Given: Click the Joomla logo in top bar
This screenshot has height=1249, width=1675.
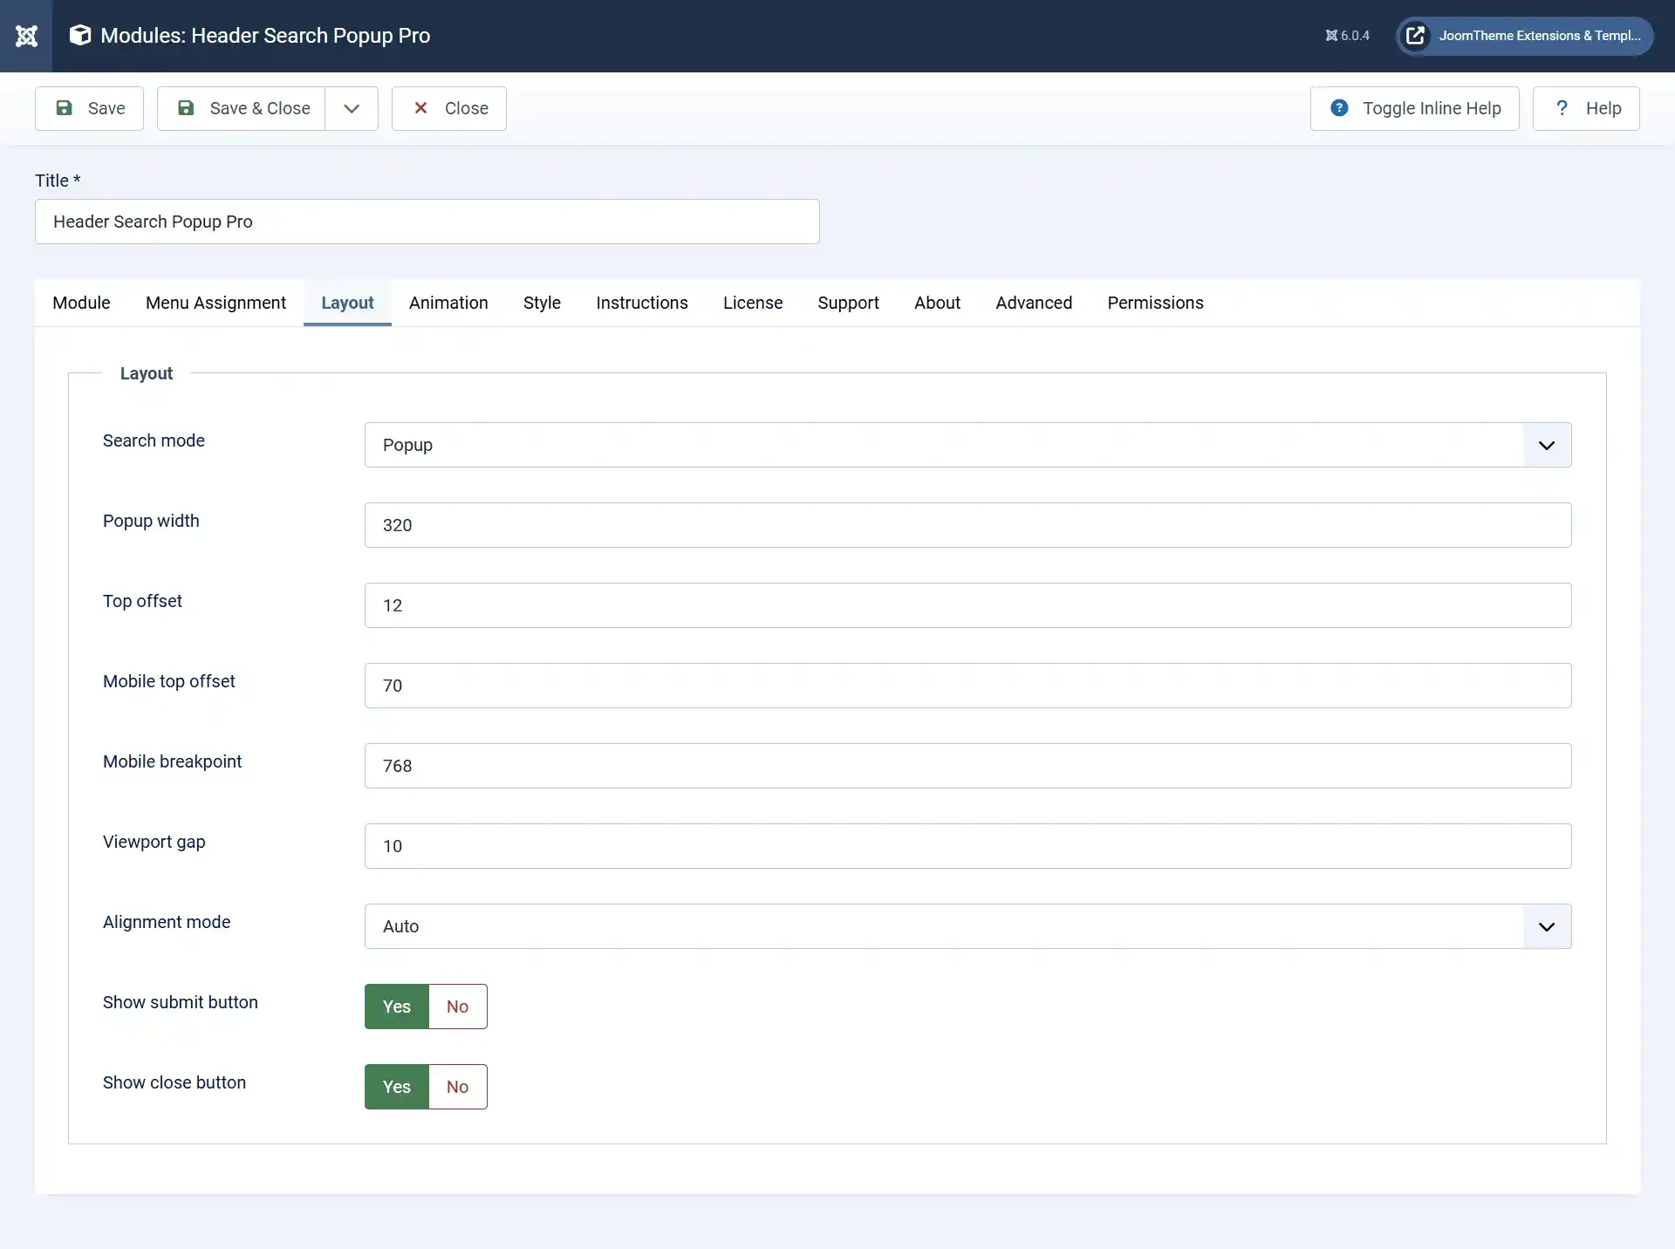Looking at the screenshot, I should coord(27,36).
